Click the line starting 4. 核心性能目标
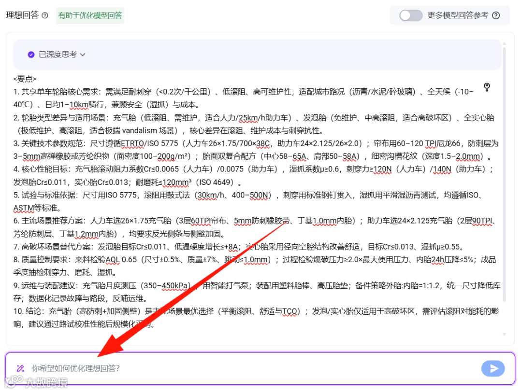 pos(253,169)
